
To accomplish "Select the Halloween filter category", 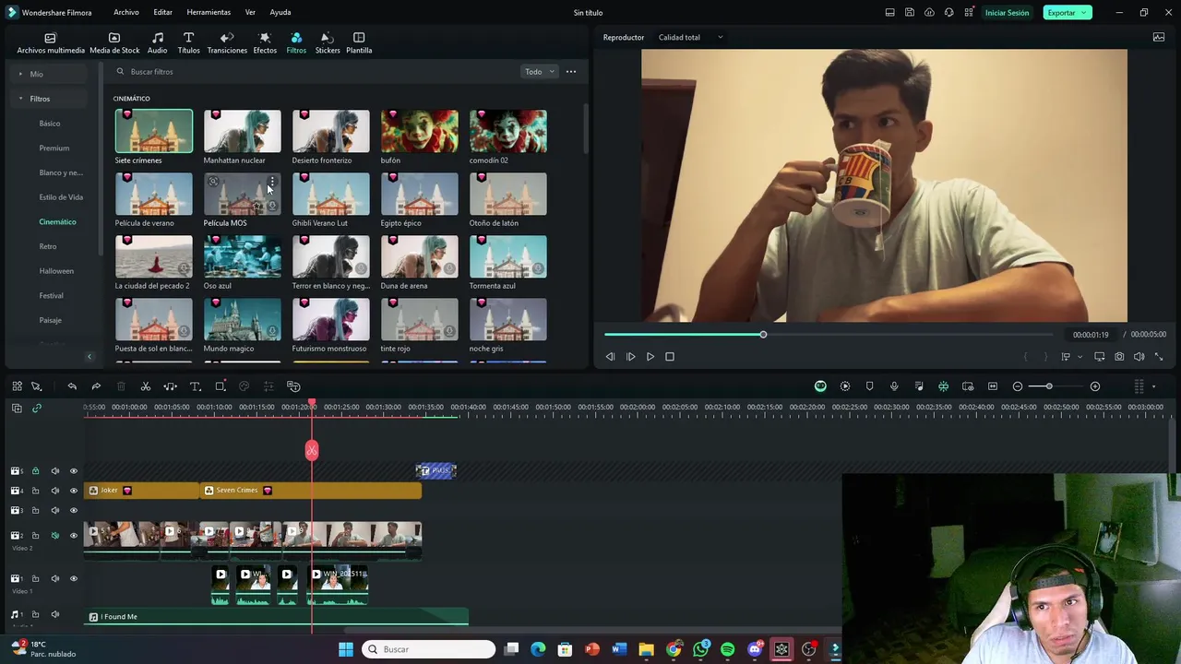I will tap(56, 271).
